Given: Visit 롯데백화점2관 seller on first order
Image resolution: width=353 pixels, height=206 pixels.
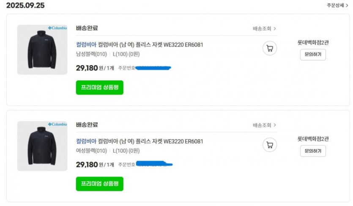Looking at the screenshot, I should point(313,42).
